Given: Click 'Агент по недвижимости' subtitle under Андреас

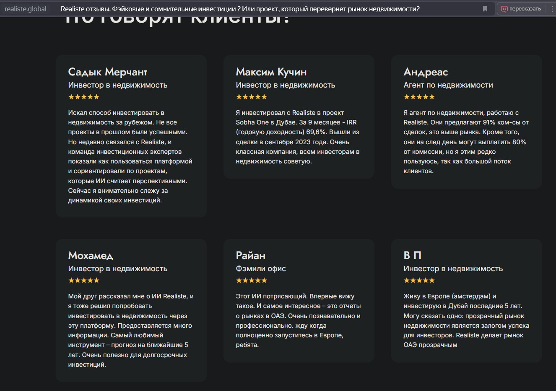Looking at the screenshot, I should coord(448,85).
